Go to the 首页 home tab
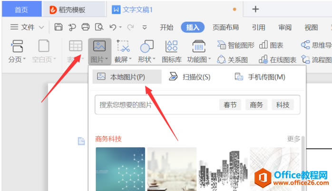 (21, 10)
